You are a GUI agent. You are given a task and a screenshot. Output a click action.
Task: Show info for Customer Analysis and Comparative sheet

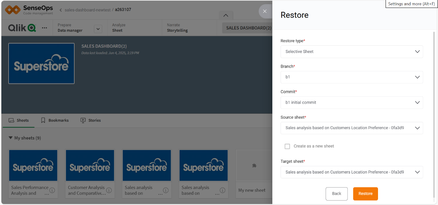pyautogui.click(x=109, y=190)
